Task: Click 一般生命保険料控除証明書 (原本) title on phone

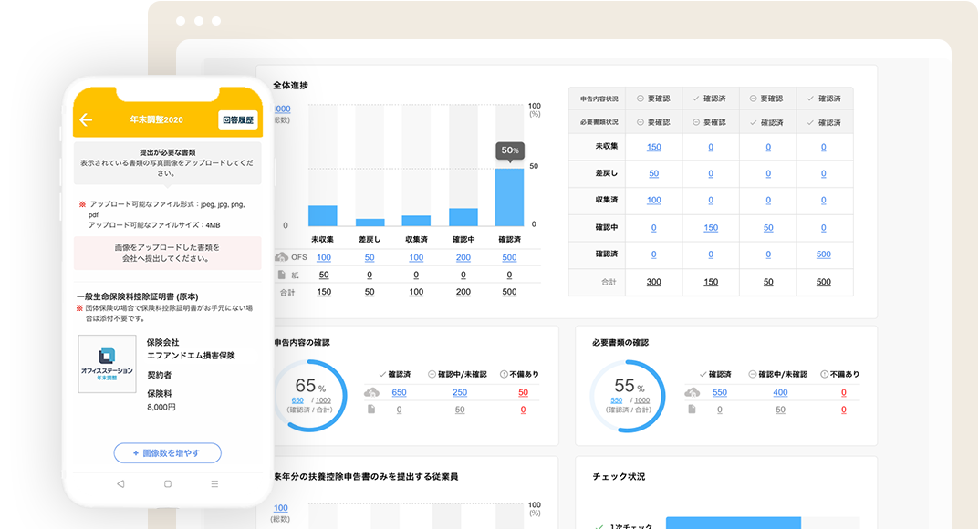Action: click(138, 296)
